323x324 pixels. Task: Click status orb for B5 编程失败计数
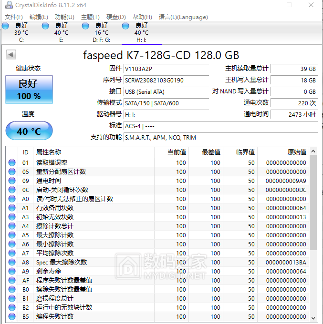coord(12,316)
